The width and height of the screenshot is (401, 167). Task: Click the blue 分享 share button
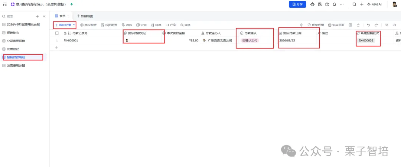[297, 4]
